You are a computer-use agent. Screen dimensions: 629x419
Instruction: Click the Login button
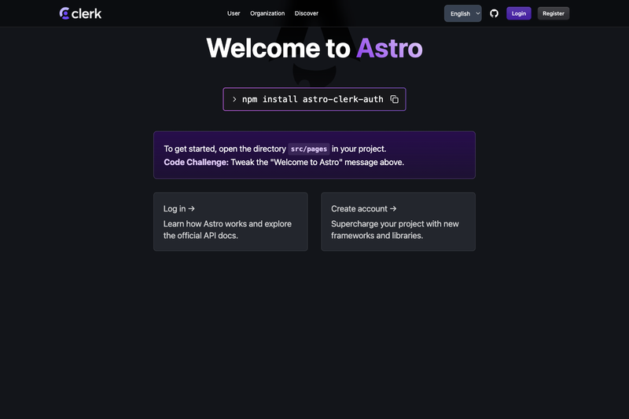click(518, 13)
